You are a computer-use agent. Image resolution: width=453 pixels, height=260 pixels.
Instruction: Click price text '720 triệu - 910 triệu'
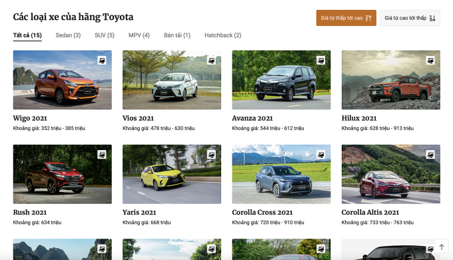(282, 223)
